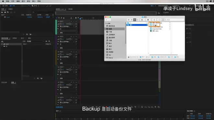Select the Razor tool in top toolbar
Viewport: 214px width, 120px height.
coord(32,6)
